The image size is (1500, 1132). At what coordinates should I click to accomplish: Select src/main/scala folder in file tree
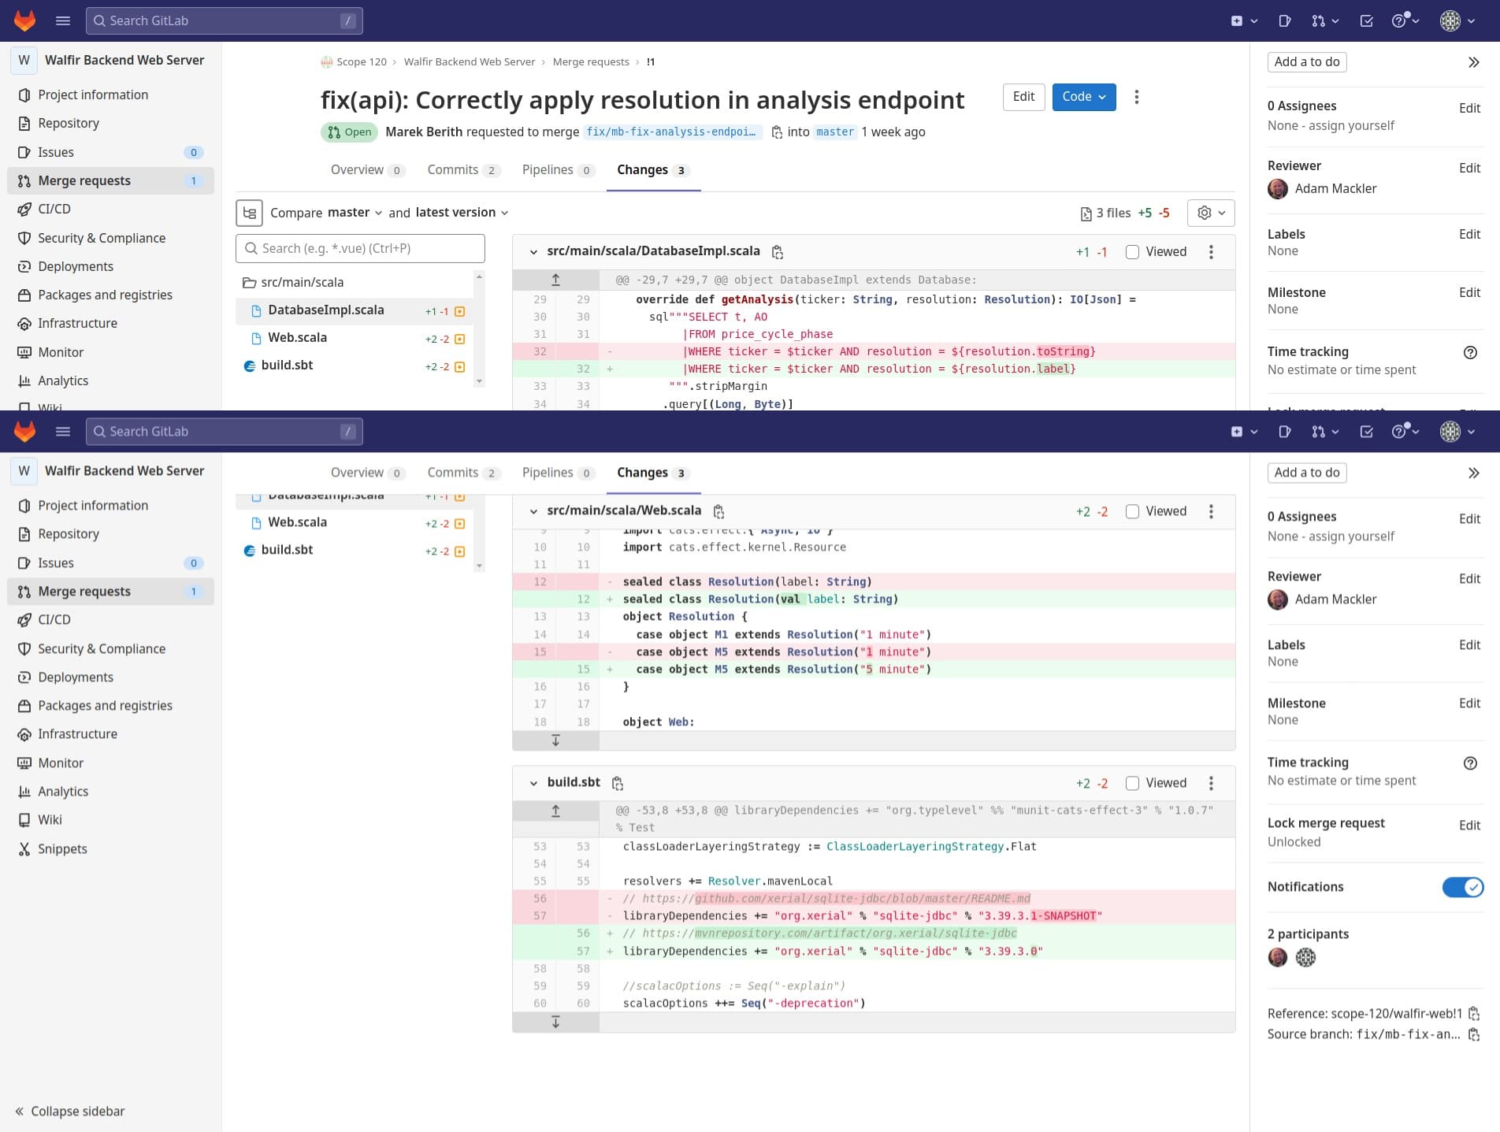[x=303, y=283]
